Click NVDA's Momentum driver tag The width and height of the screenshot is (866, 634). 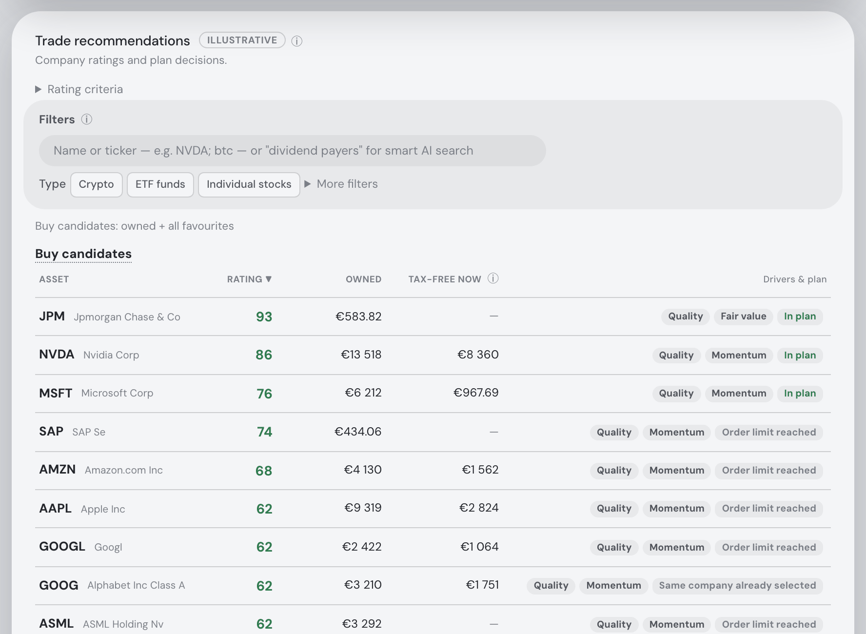click(x=739, y=356)
